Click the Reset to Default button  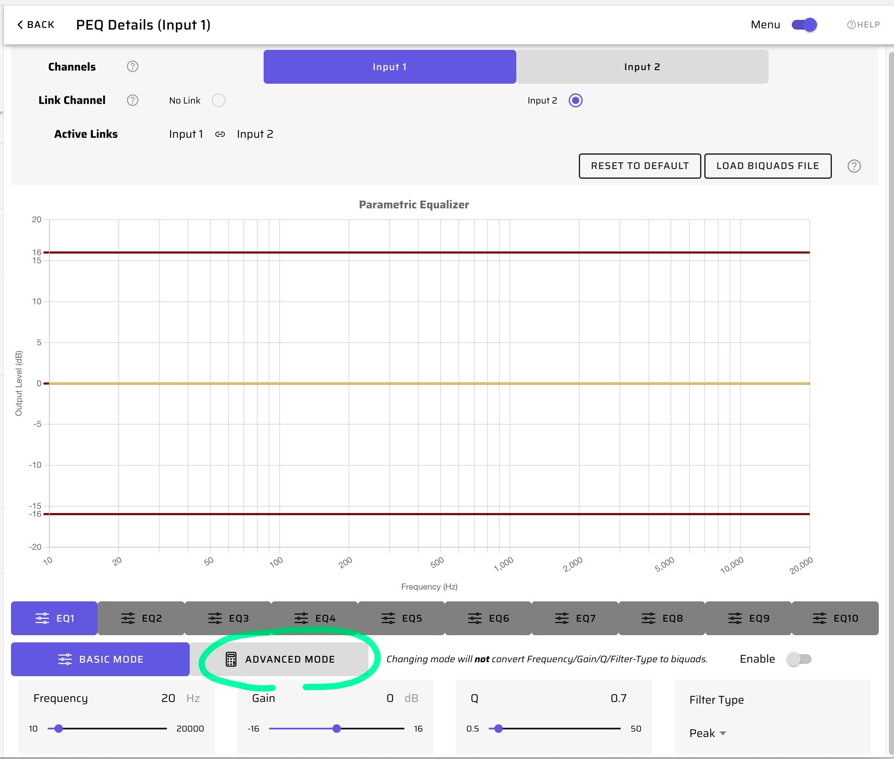pyautogui.click(x=639, y=166)
